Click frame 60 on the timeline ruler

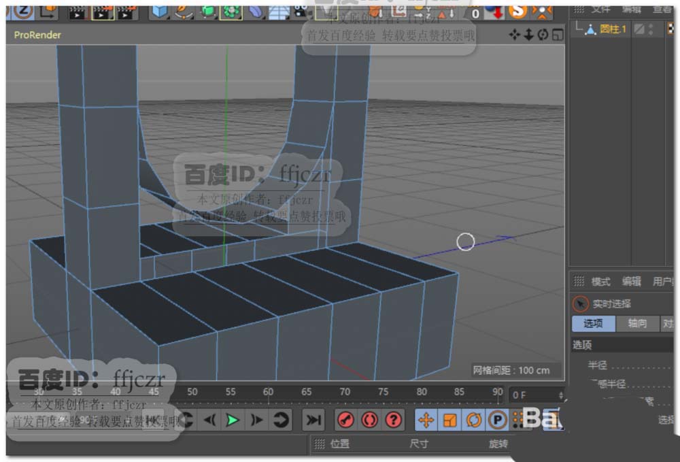(268, 392)
